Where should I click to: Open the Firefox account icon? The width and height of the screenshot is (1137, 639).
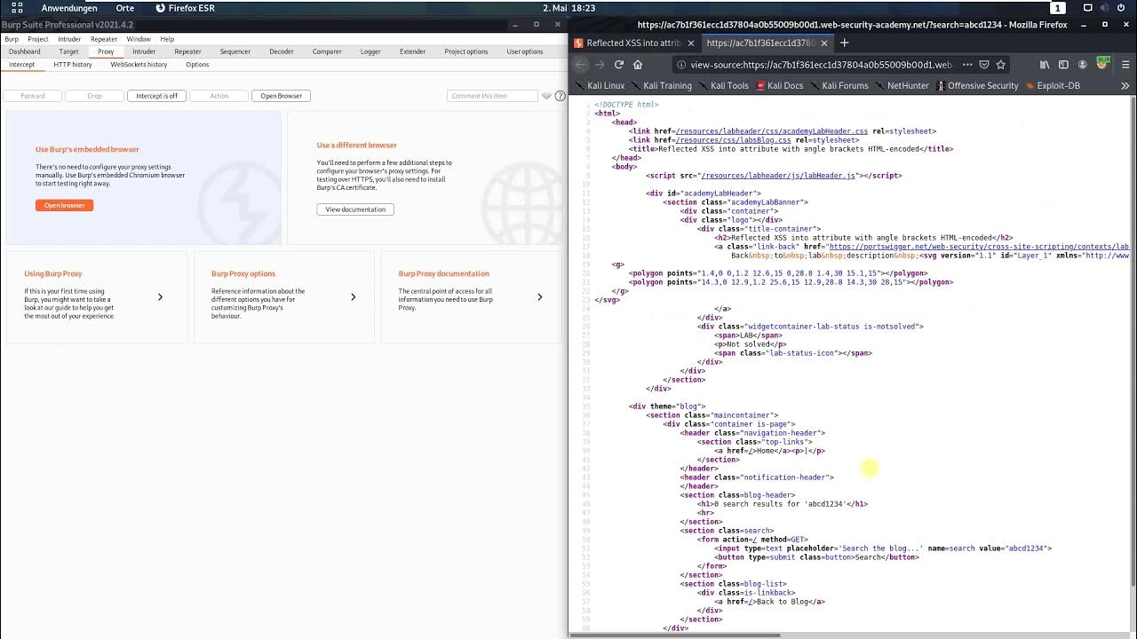pyautogui.click(x=1082, y=64)
